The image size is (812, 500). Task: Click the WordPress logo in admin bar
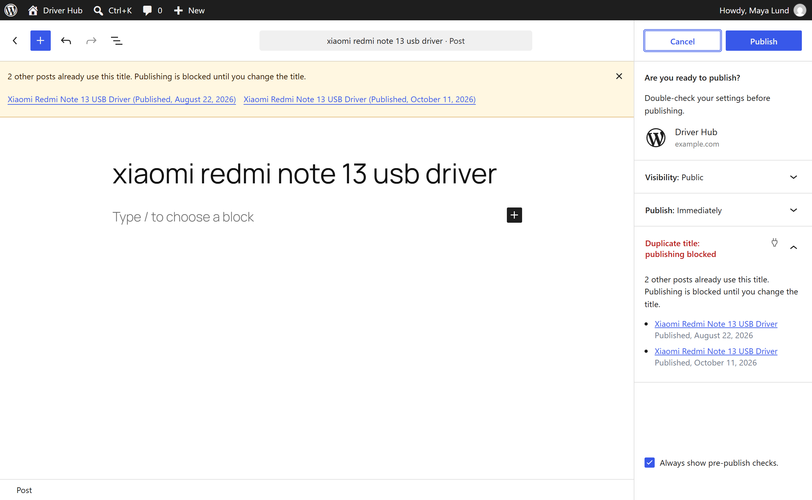tap(11, 10)
